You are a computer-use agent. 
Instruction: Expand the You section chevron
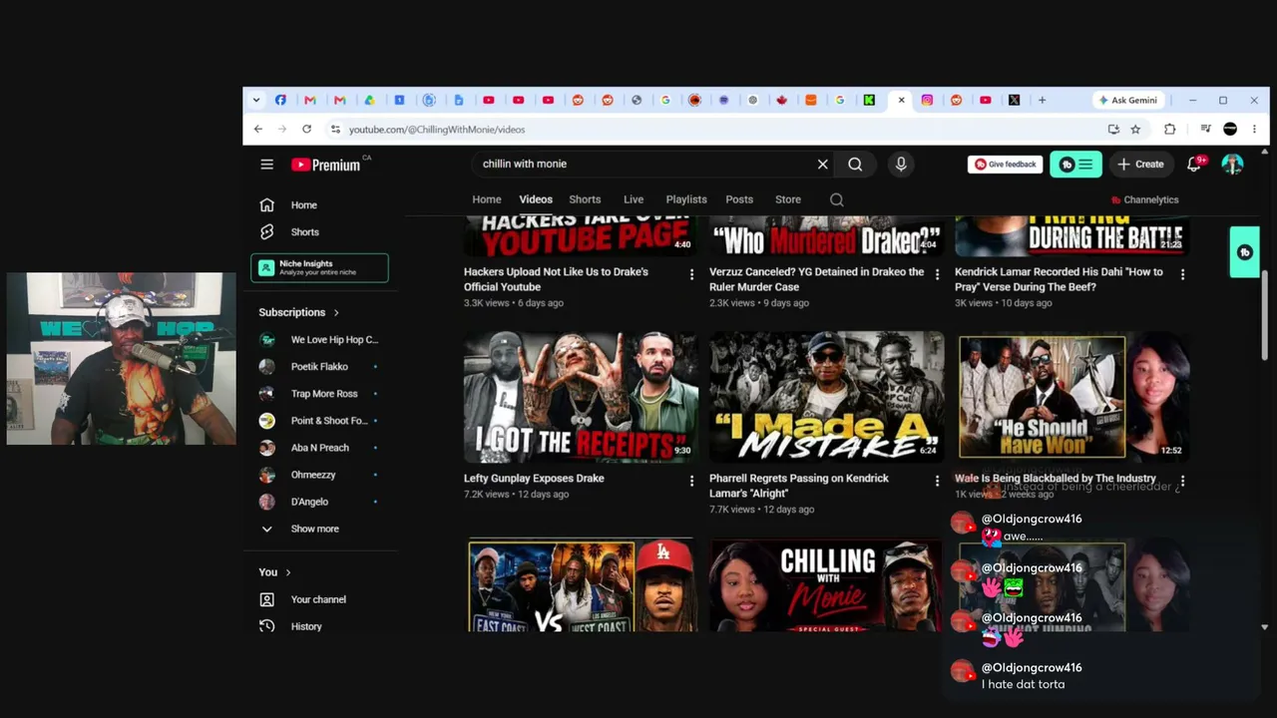click(x=288, y=572)
